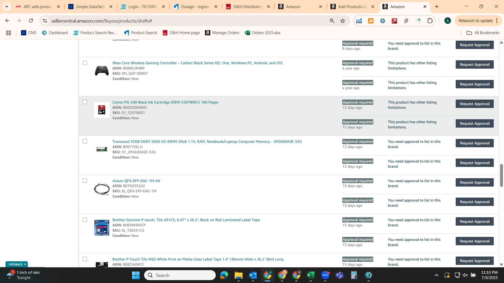Image resolution: width=504 pixels, height=283 pixels.
Task: Click the Xbox controller product thumbnail
Action: [x=102, y=71]
